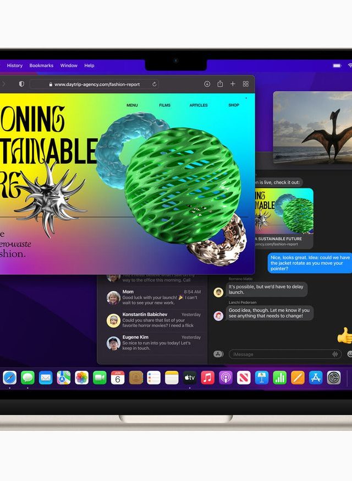Open Apple TV in the Dock
This screenshot has height=481, width=352.
tap(189, 377)
